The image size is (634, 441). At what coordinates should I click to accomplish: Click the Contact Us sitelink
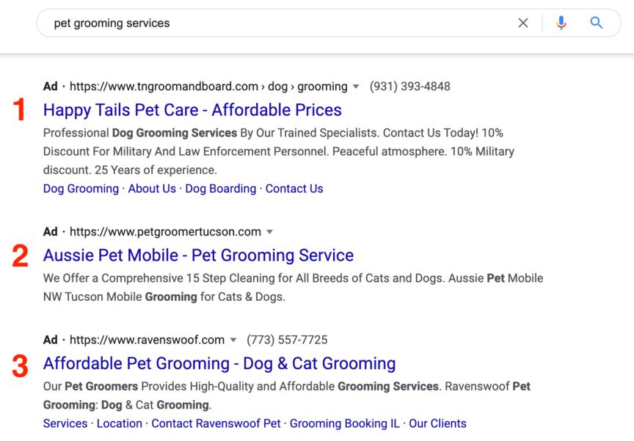[294, 189]
